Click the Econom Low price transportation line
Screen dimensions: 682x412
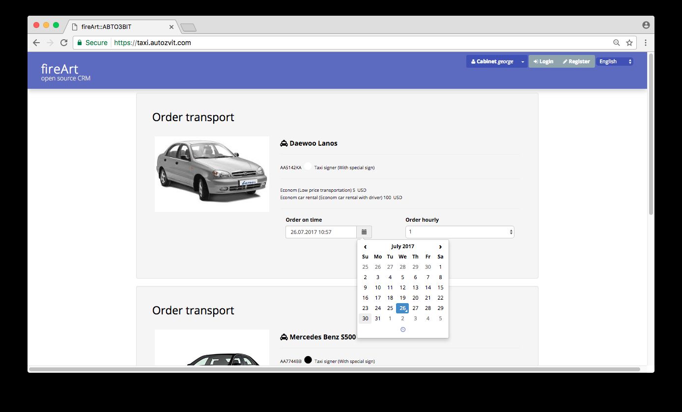[x=323, y=190]
